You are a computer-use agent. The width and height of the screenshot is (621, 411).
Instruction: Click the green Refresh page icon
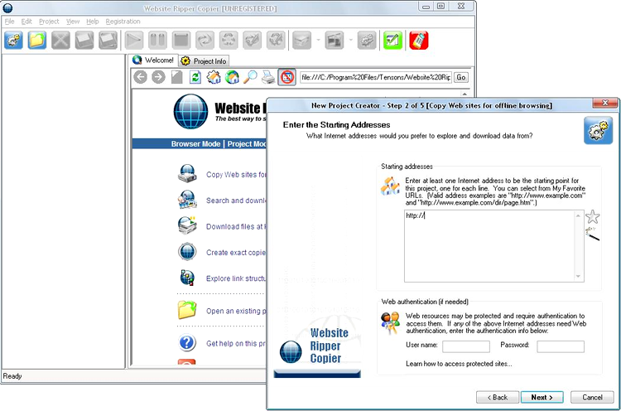[195, 77]
